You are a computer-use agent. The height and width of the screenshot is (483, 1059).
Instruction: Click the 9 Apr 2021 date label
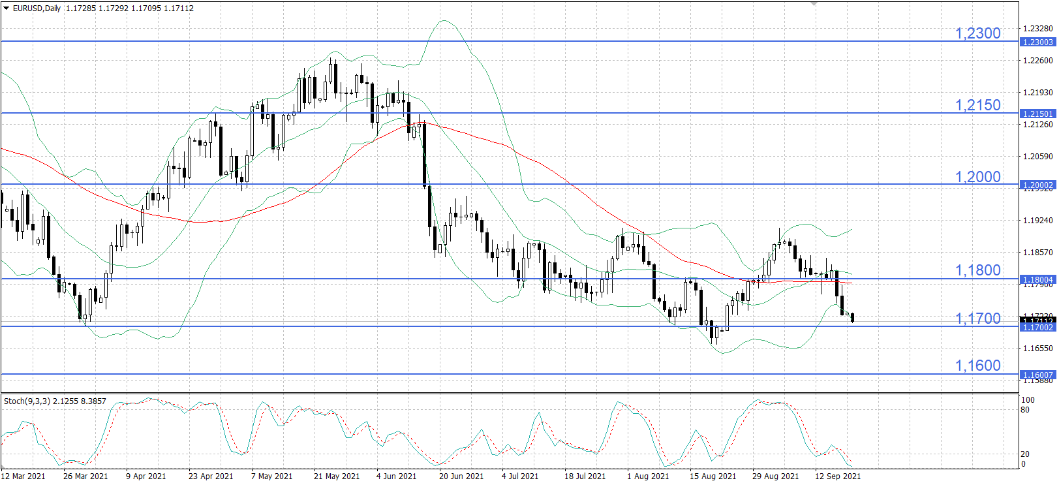pos(146,476)
